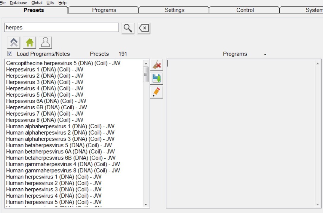Select Human betaherpesvirus 5 (DNA) (Coil) - JW
323x213 pixels.
[59, 145]
